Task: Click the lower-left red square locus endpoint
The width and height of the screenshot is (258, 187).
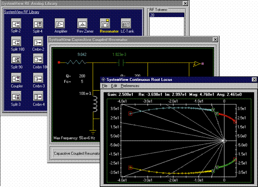Action: (130, 167)
